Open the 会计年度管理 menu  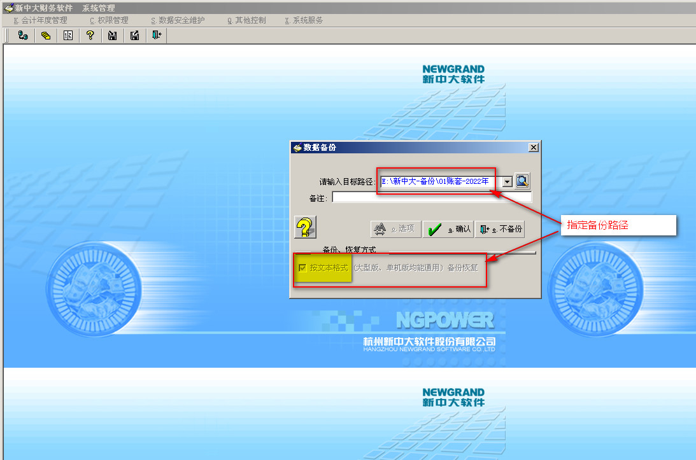point(40,20)
